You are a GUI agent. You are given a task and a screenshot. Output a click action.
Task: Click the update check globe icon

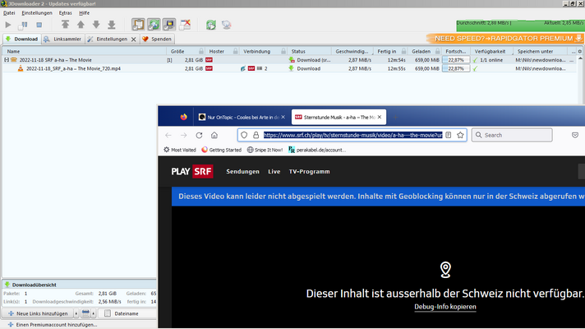[227, 25]
